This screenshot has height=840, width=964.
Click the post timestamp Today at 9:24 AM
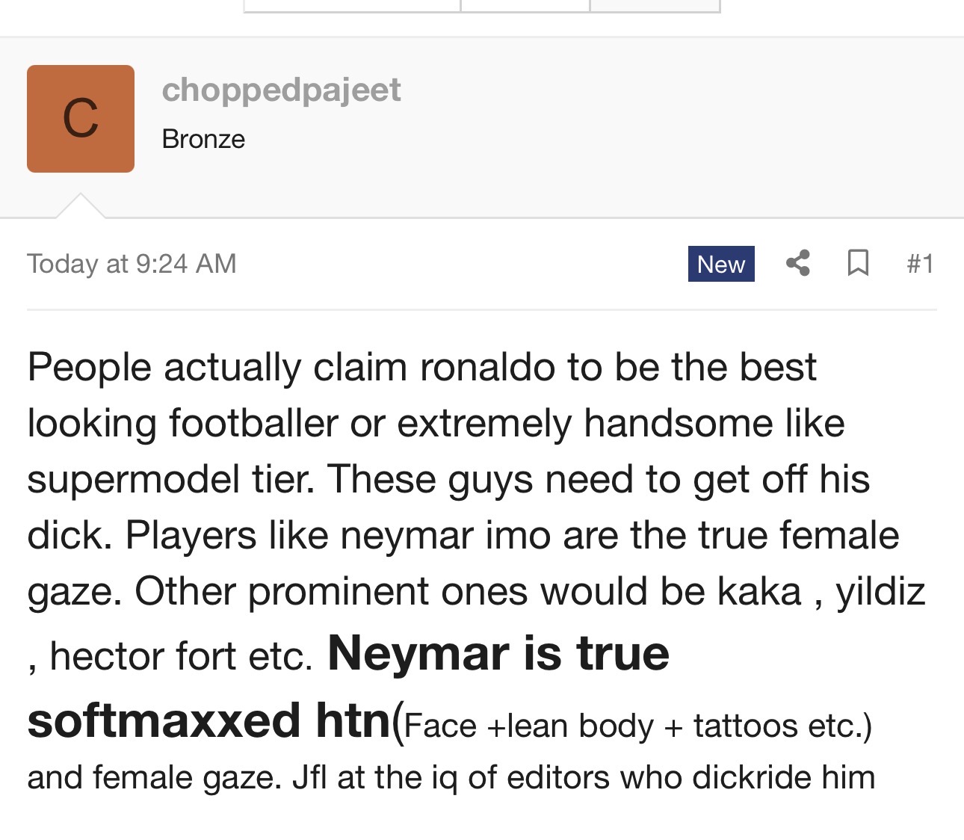click(x=132, y=264)
